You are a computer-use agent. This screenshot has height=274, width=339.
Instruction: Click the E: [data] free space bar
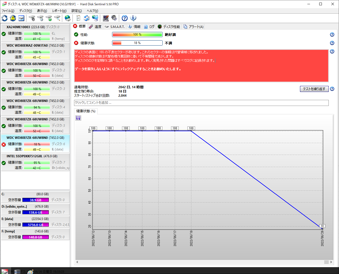[36, 225]
